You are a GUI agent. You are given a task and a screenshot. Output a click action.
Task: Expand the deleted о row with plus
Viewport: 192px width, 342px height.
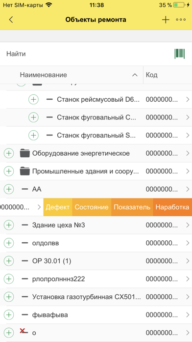(9, 333)
